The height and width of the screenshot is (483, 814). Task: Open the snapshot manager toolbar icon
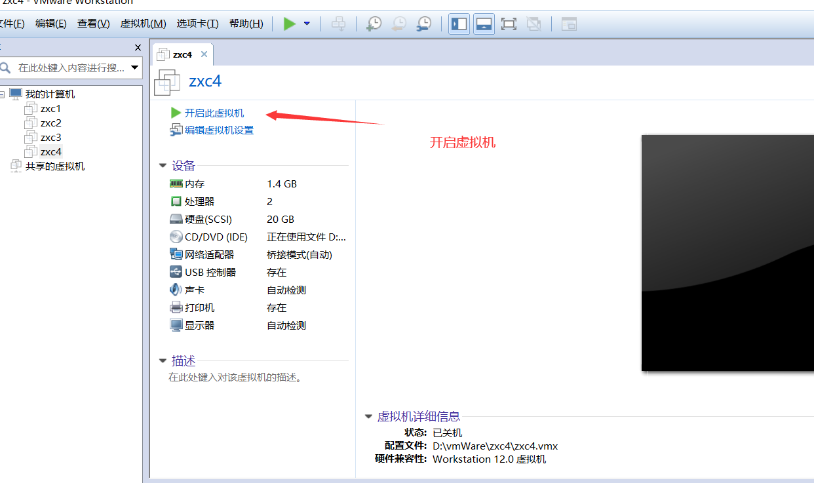pos(424,24)
